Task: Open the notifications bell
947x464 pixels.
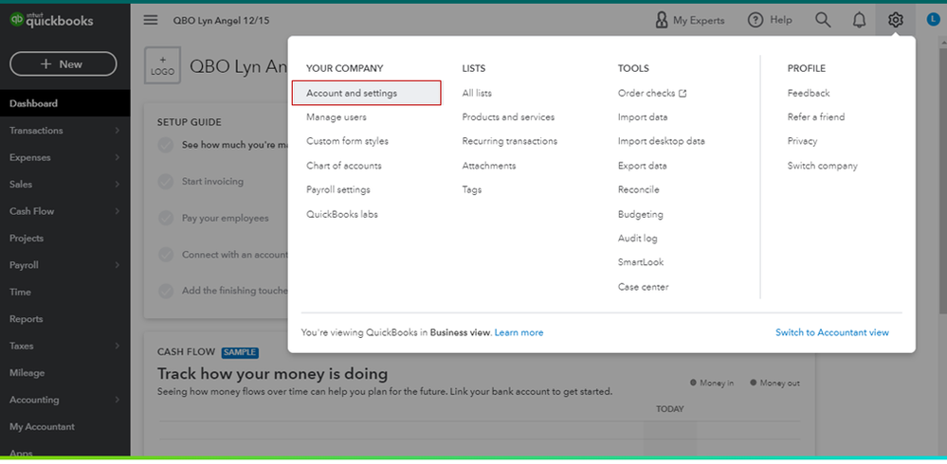Action: coord(859,20)
